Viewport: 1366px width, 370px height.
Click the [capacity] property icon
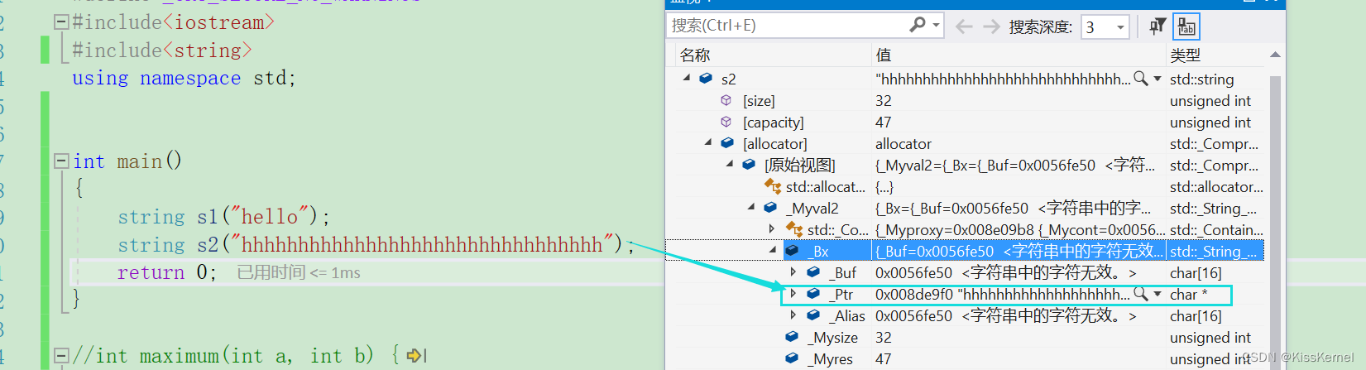coord(726,121)
